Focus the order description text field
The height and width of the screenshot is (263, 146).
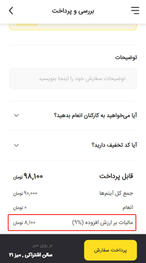(x=73, y=79)
